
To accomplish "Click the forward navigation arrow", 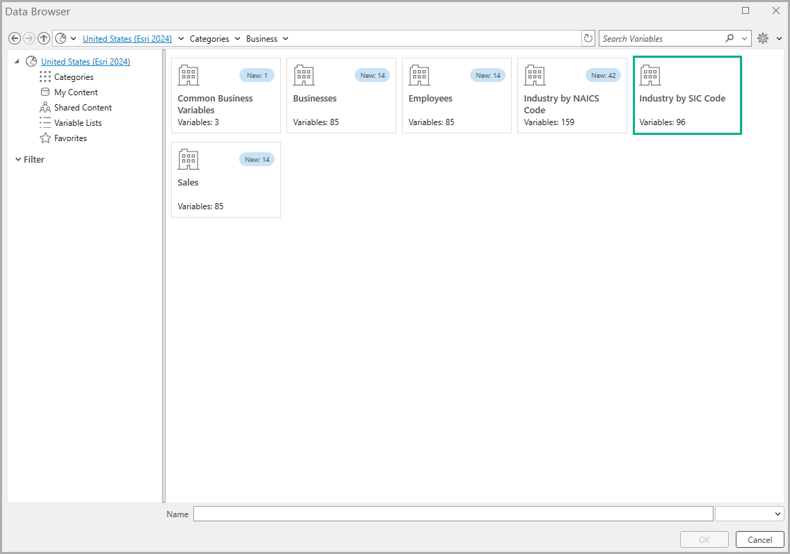I will point(29,38).
